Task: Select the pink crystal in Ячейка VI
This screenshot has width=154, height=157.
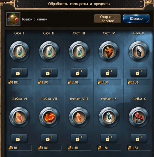Action: tap(19, 117)
